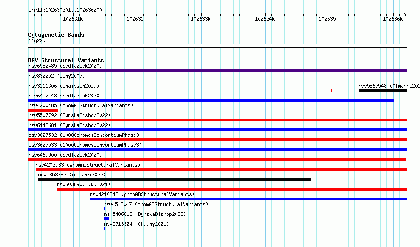Open the nsv3211306 (Chaisson2019) label
The width and height of the screenshot is (420, 247).
[64, 86]
